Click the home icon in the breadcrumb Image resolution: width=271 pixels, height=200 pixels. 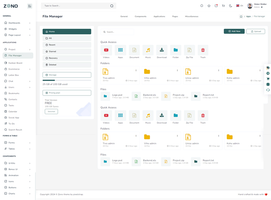coord(241,17)
